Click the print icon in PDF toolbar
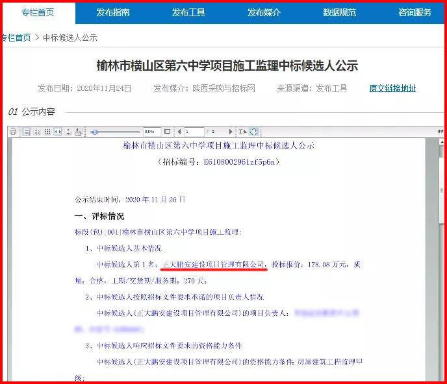The width and height of the screenshot is (447, 384). pos(13,132)
